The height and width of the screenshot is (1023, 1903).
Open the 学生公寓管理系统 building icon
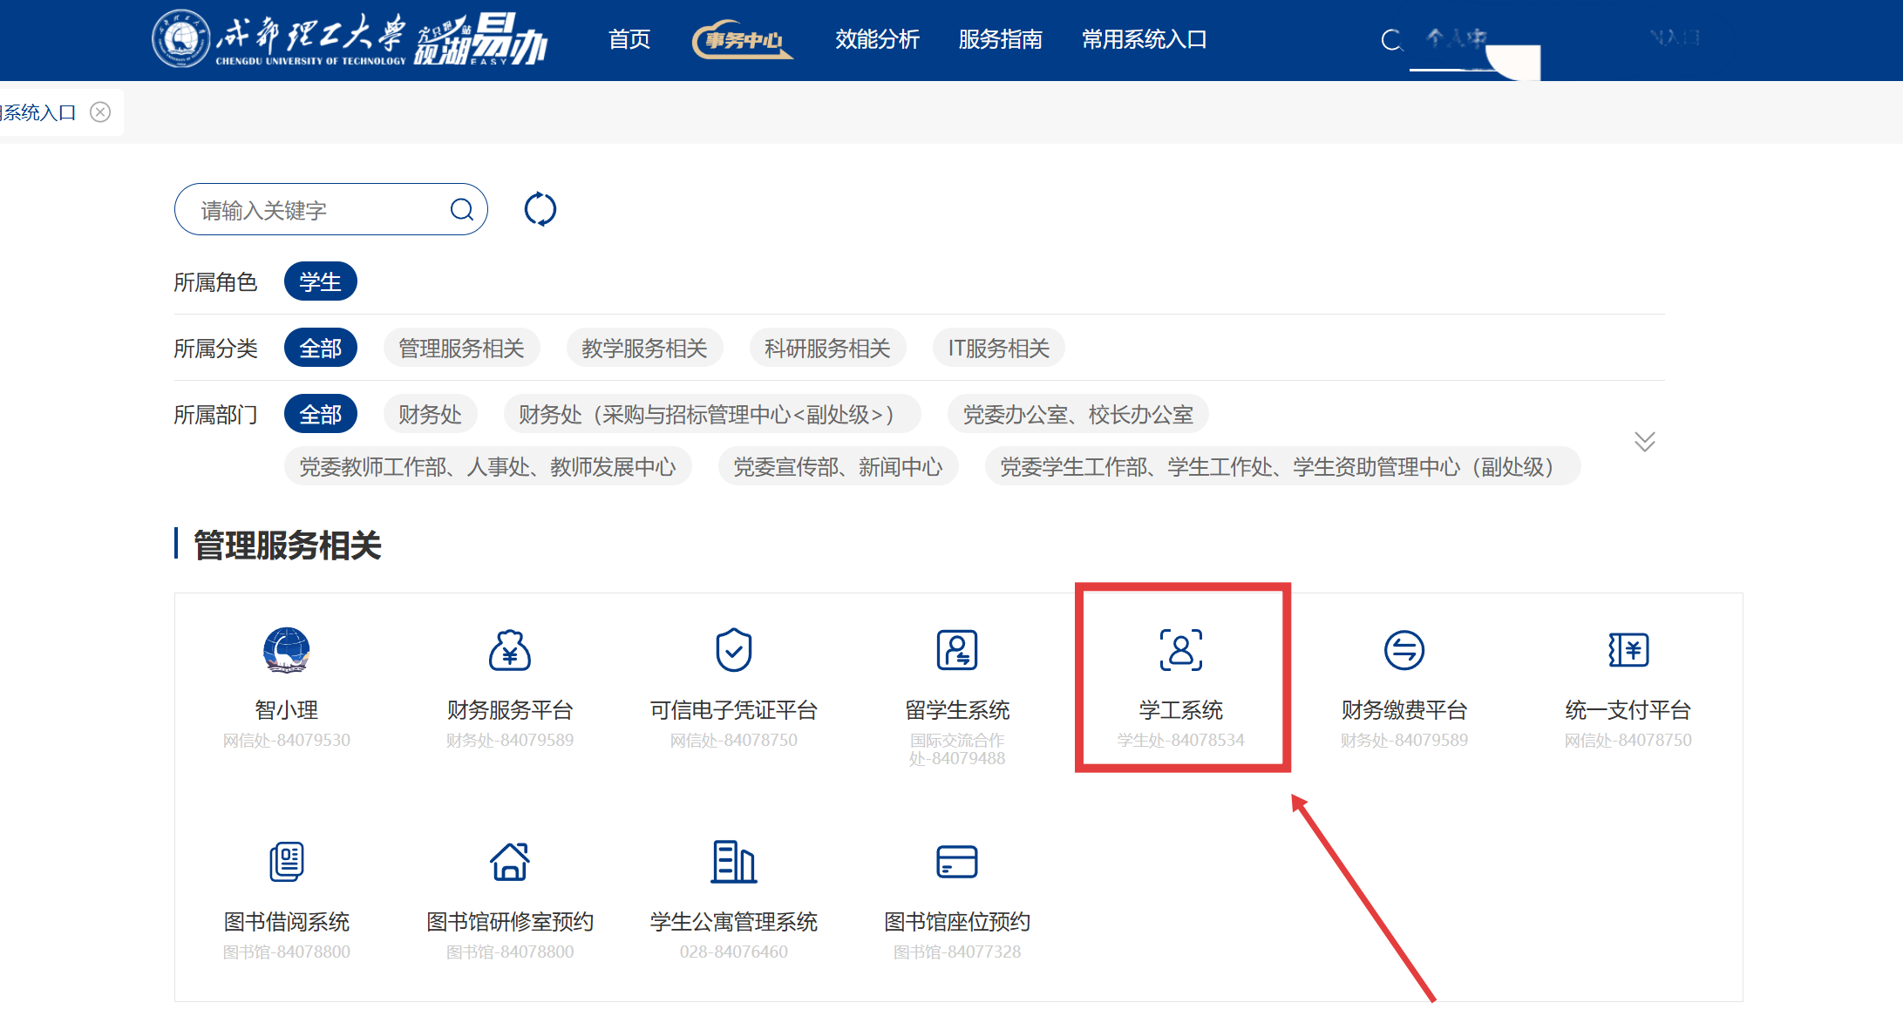734,862
